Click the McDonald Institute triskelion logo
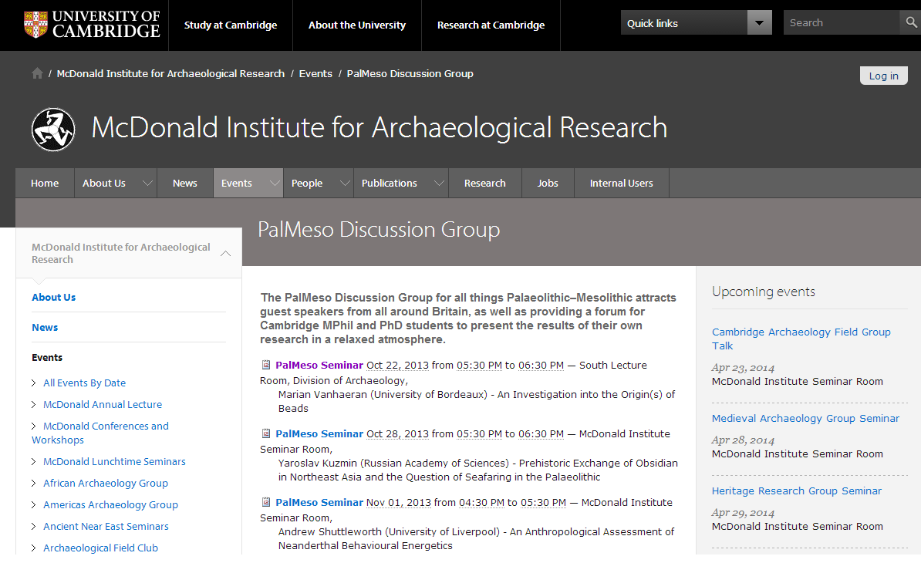 [53, 129]
